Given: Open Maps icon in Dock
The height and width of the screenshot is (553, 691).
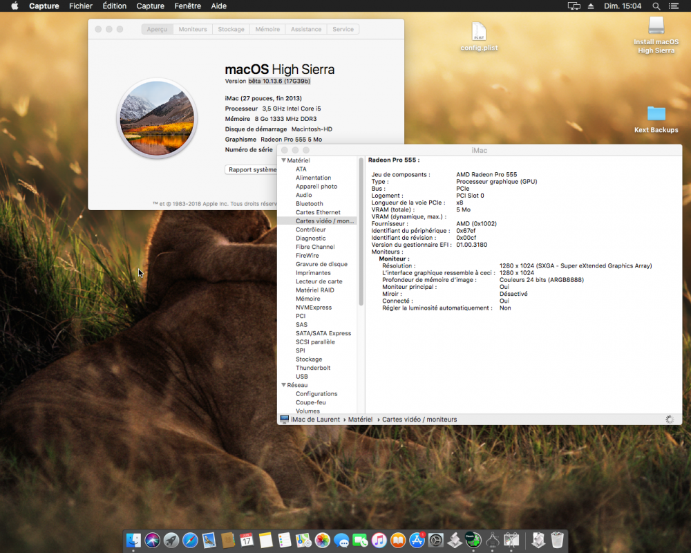Looking at the screenshot, I should click(x=303, y=540).
